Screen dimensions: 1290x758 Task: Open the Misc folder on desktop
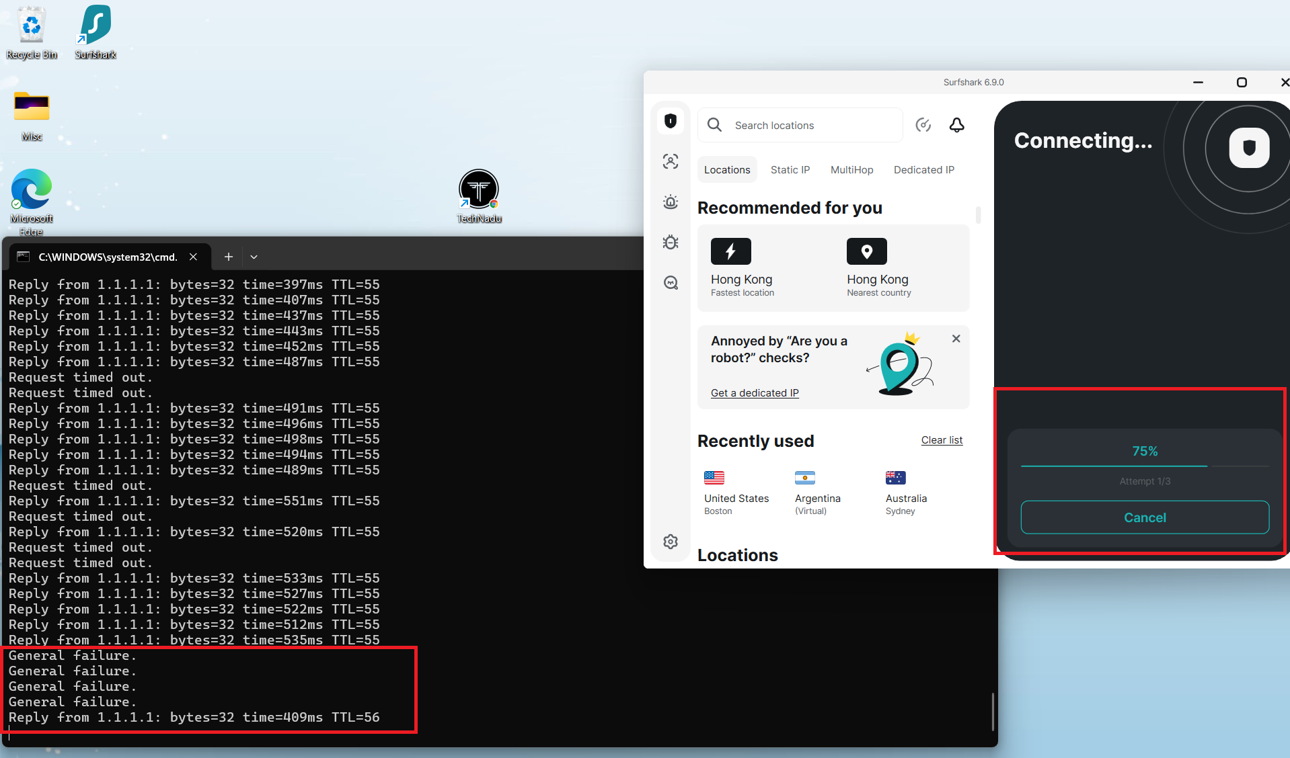click(x=32, y=116)
